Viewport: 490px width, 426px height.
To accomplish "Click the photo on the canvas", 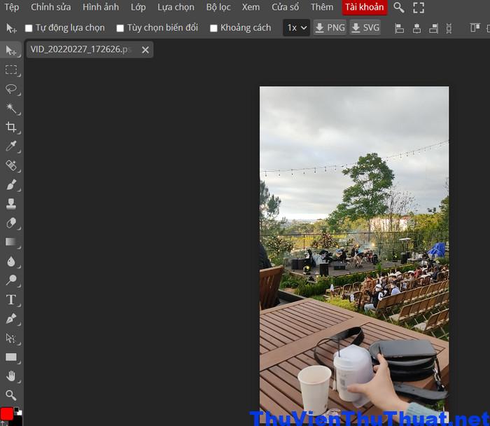I will click(x=354, y=254).
